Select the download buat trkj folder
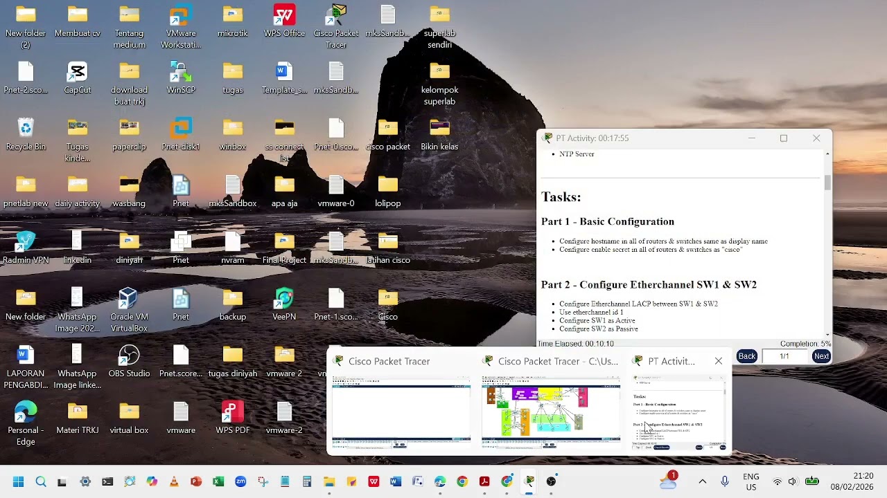The image size is (887, 498). point(129,83)
